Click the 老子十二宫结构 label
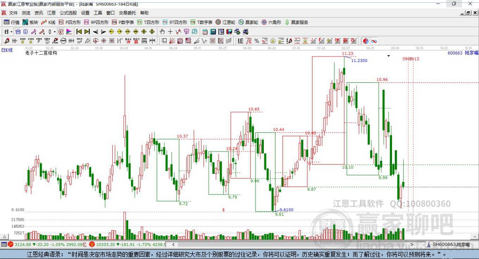Image resolution: width=479 pixels, height=259 pixels. (x=41, y=53)
